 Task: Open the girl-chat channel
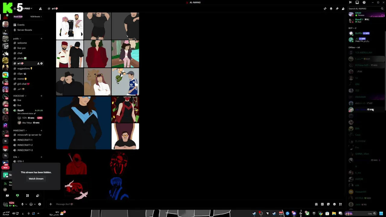click(x=28, y=84)
